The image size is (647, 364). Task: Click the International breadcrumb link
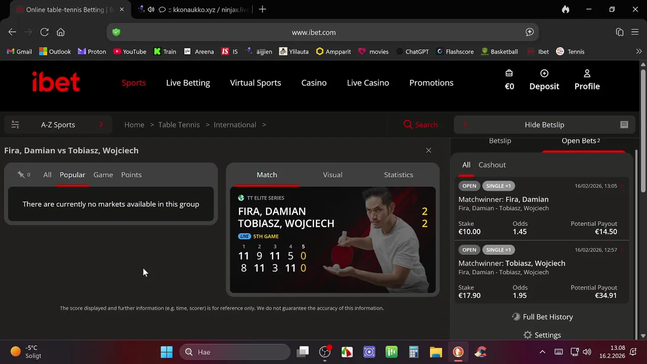[x=235, y=124]
